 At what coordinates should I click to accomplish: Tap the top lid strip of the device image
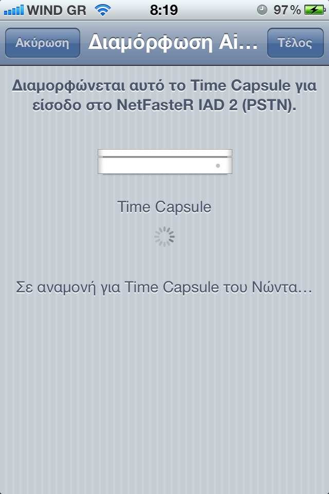165,153
